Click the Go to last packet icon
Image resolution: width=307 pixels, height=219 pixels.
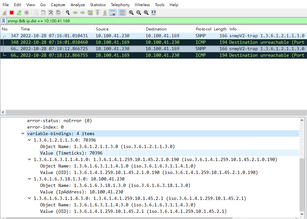pyautogui.click(x=105, y=12)
